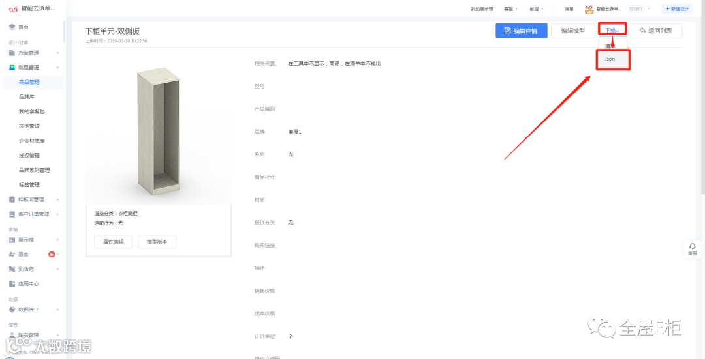Click the 新建设计 button
This screenshot has height=359, width=705.
pos(677,9)
